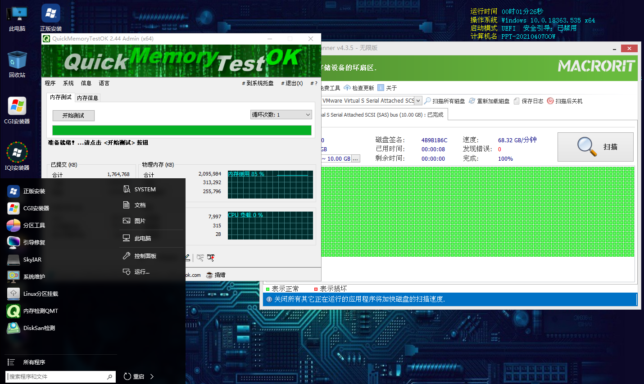The image size is (644, 384).
Task: Switch to 内存信息 tab
Action: coord(87,98)
